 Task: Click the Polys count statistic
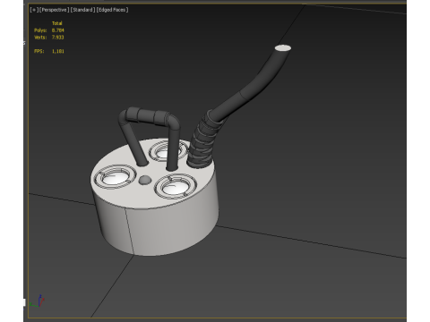point(49,30)
